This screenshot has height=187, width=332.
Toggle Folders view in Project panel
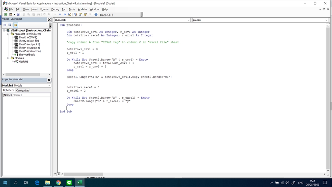pos(16,25)
